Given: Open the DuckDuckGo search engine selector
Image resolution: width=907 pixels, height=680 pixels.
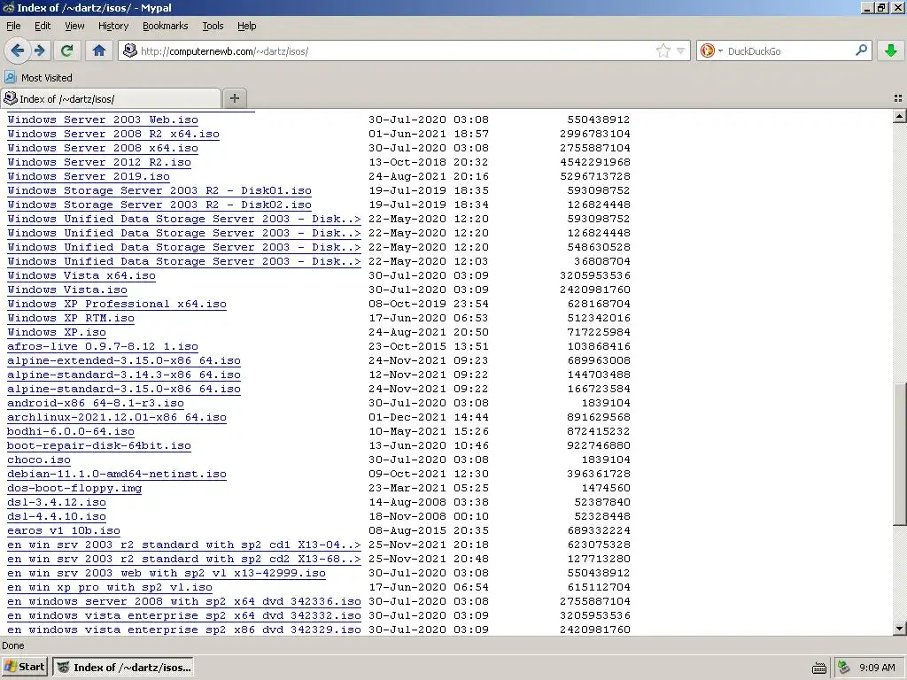Looking at the screenshot, I should click(x=711, y=50).
